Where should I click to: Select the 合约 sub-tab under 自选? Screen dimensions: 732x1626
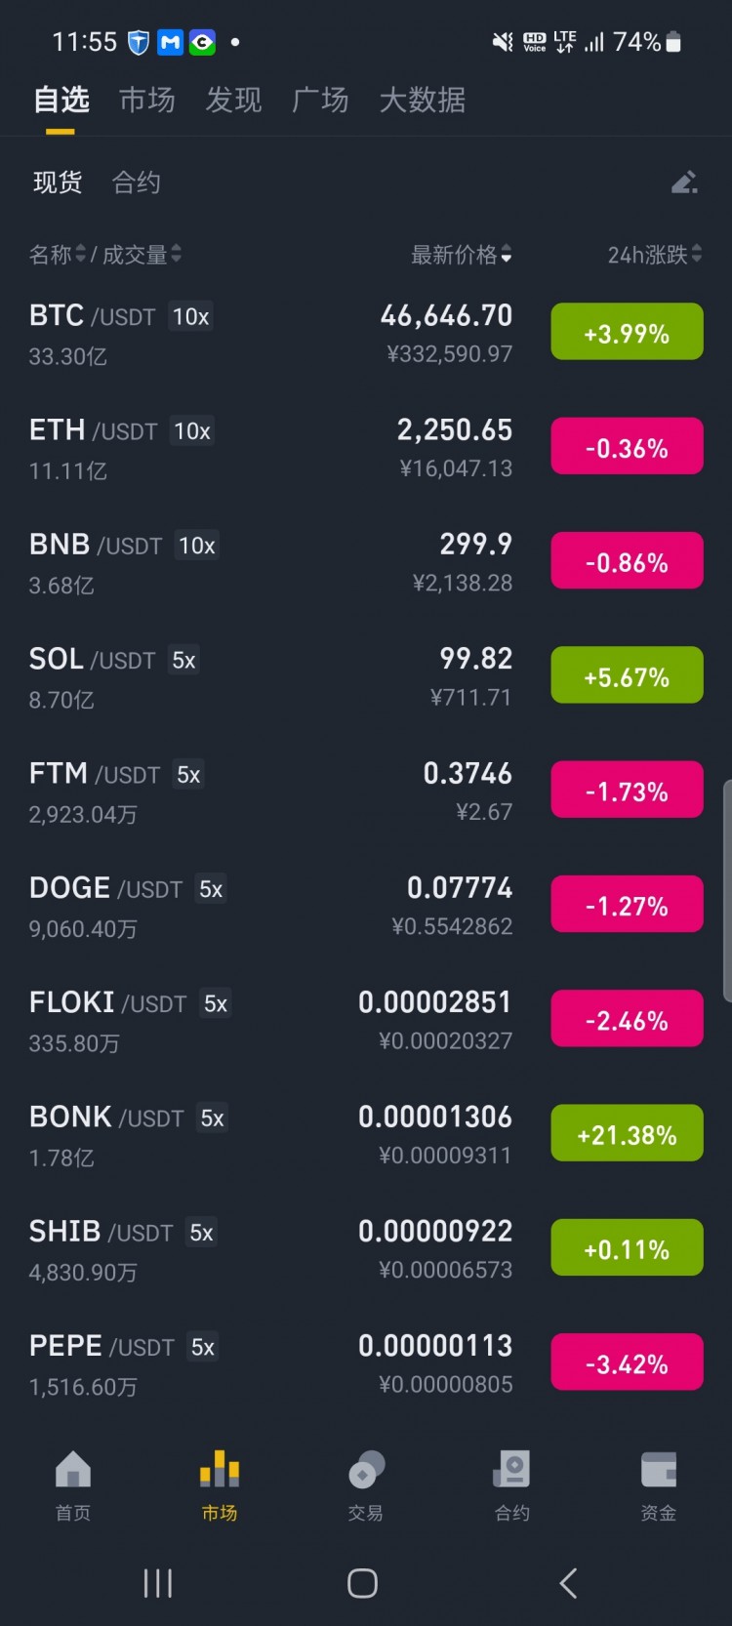pos(137,183)
